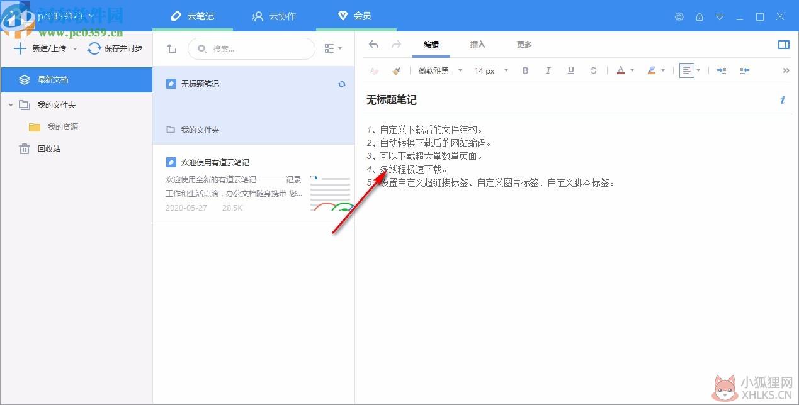Open the 会员 top tab
This screenshot has width=799, height=405.
tap(356, 16)
